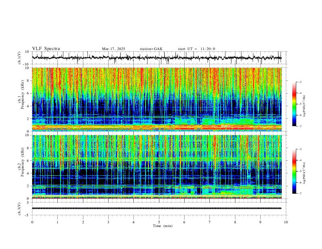Viewport: 322px width, 249px height.
Task: Click the time axis tick label '5'
Action: click(159, 222)
